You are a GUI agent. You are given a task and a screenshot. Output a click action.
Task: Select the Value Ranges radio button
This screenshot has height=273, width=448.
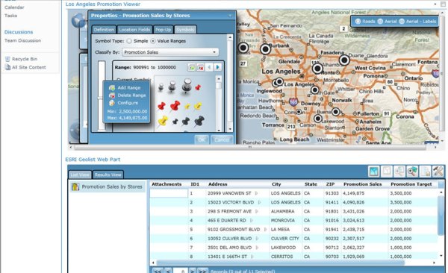pos(153,41)
